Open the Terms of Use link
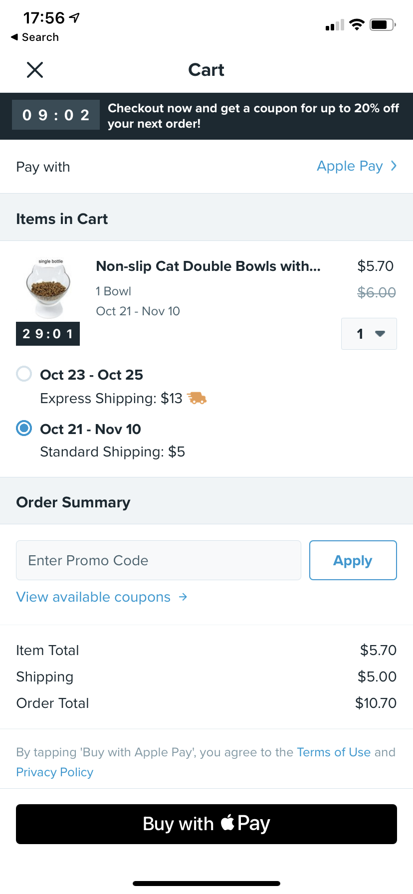Screen dimensions: 413x894 point(333,752)
